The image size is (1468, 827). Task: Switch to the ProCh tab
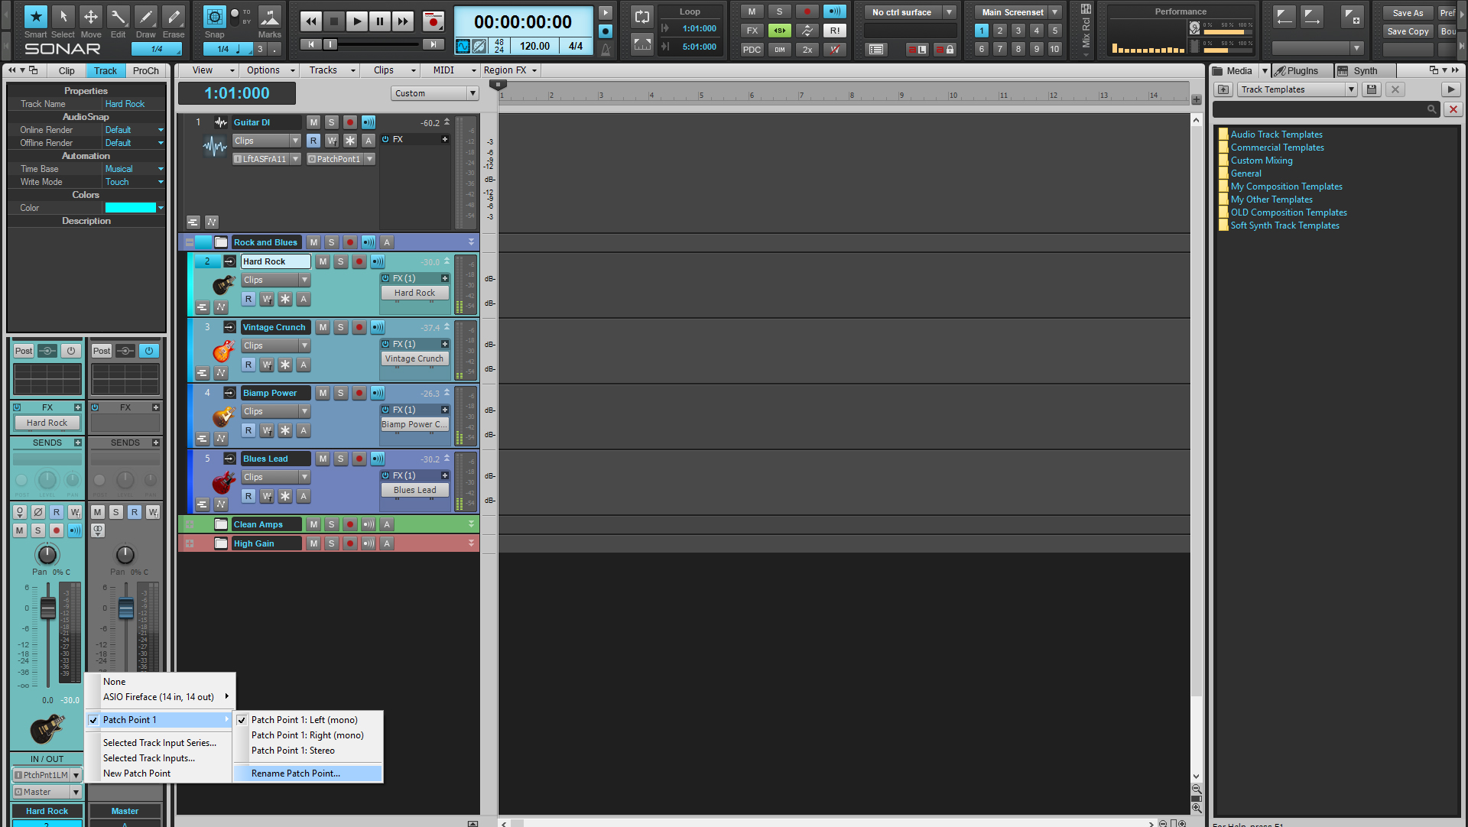pos(145,70)
